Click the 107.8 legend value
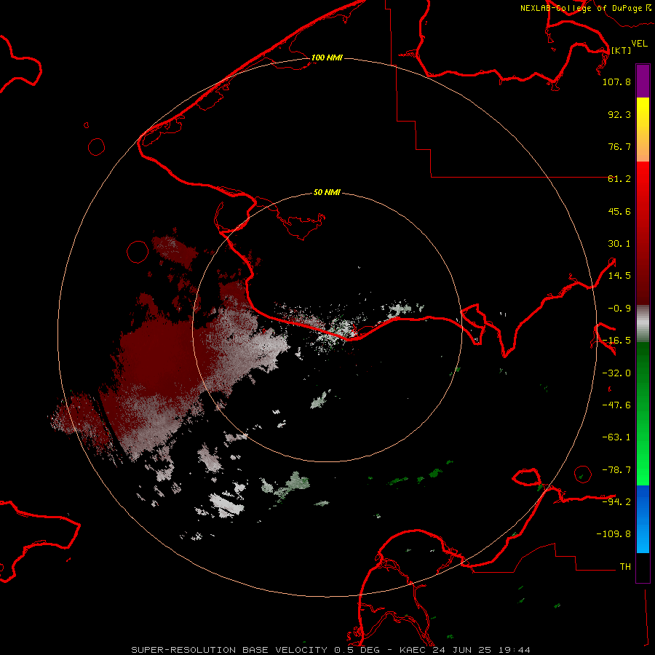 616,82
